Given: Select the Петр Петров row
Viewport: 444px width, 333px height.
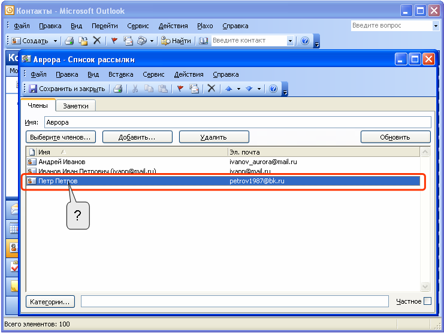Looking at the screenshot, I should (223, 181).
